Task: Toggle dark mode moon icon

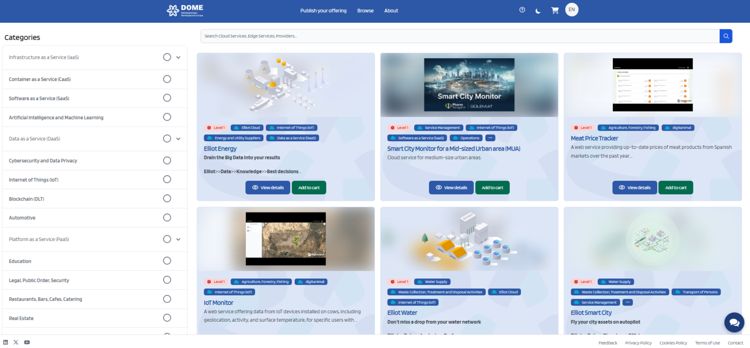Action: click(x=538, y=11)
